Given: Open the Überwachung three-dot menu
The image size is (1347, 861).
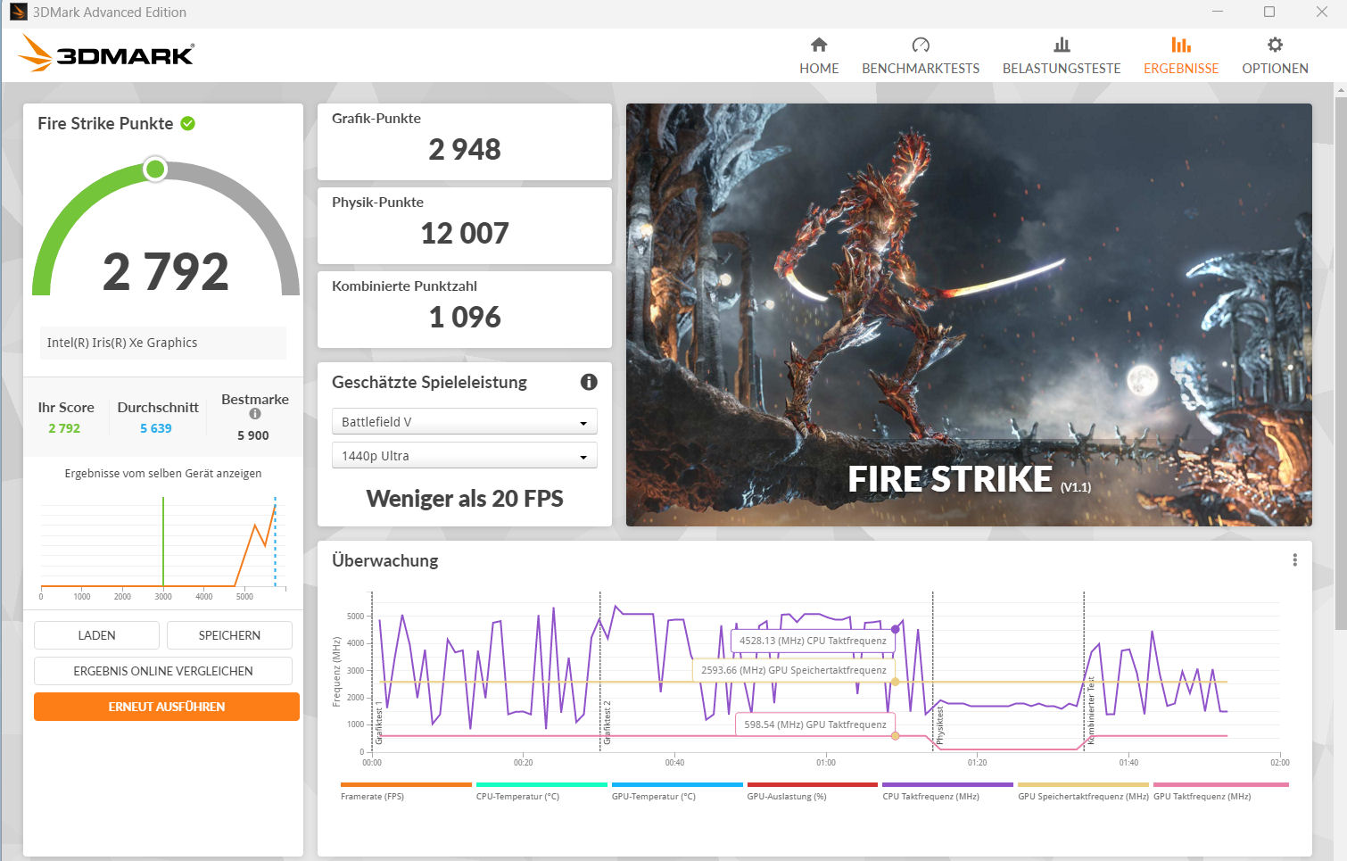Looking at the screenshot, I should pyautogui.click(x=1294, y=560).
